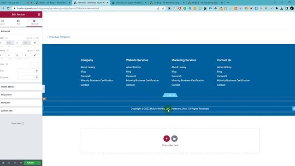Open dynamic tags for the CSS ID field
The width and height of the screenshot is (295, 166).
pos(37,71)
